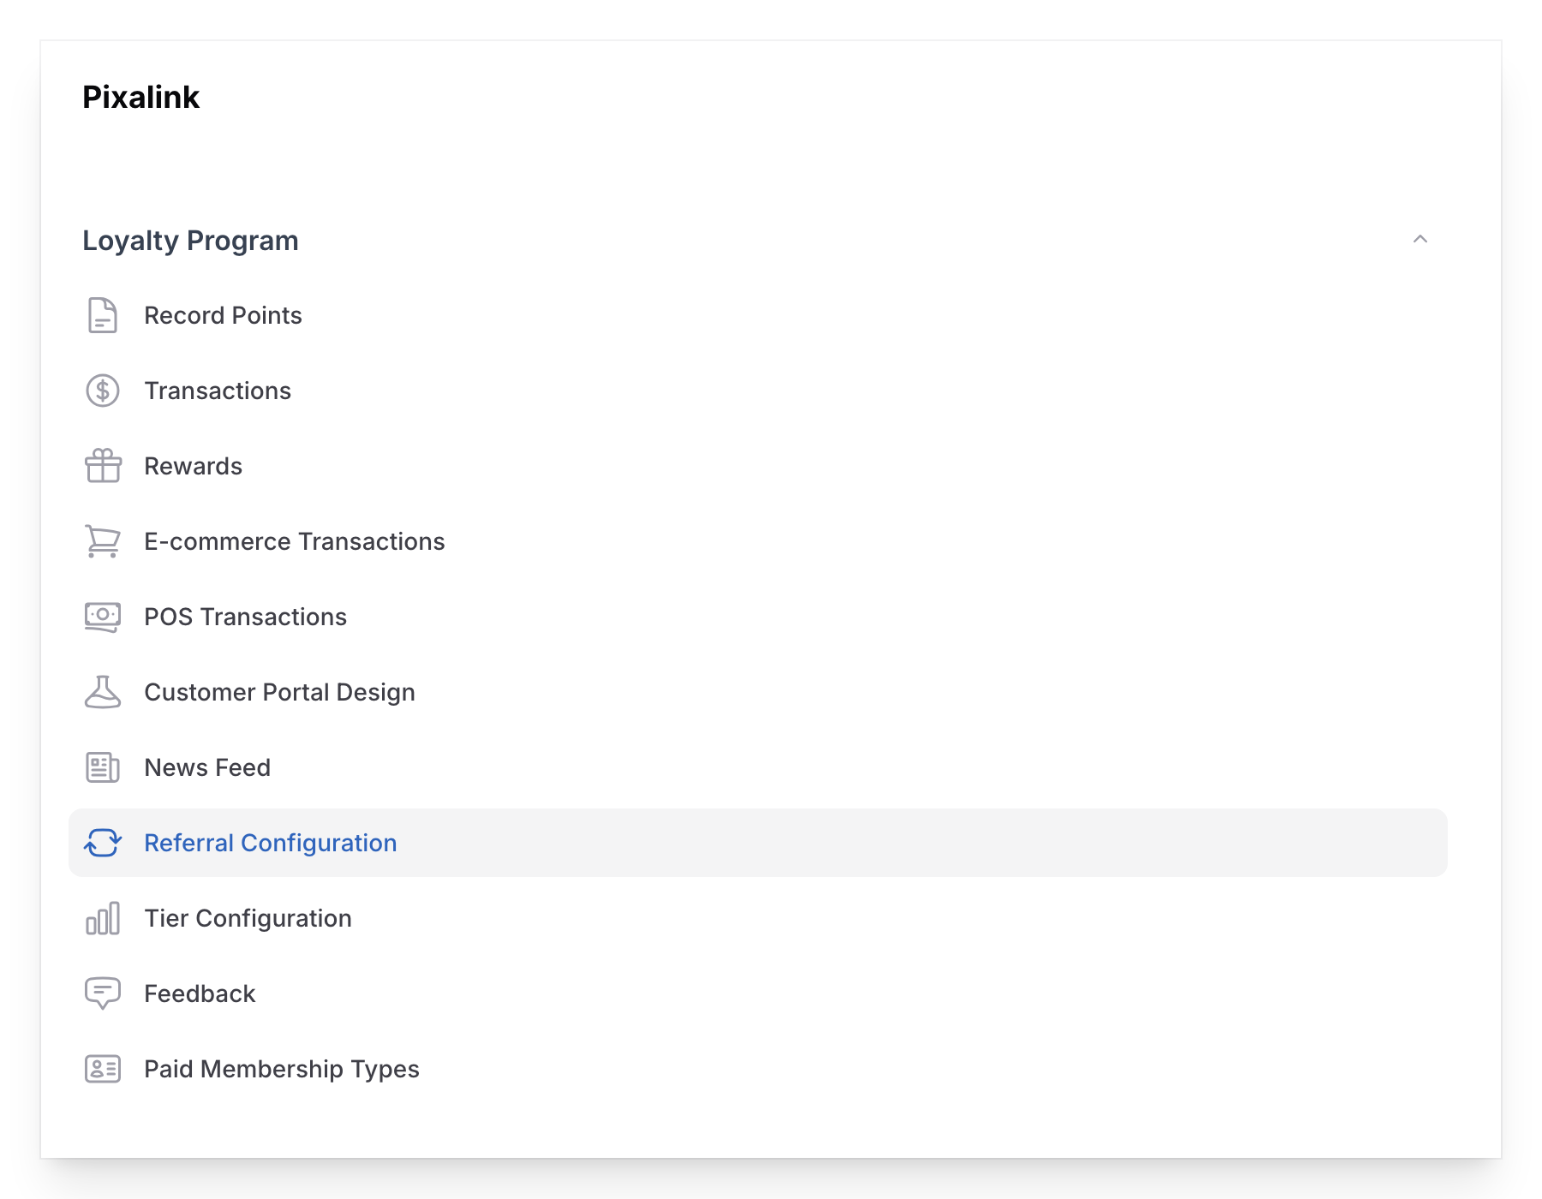The image size is (1542, 1199).
Task: Select the highlighted Referral Configuration item
Action: [271, 843]
